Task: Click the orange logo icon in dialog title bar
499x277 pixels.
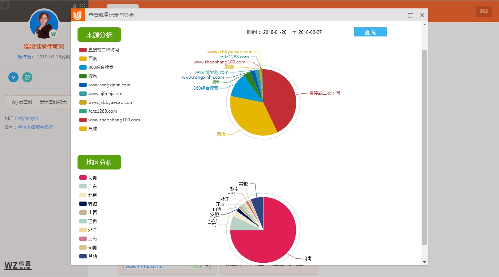Action: click(x=78, y=15)
